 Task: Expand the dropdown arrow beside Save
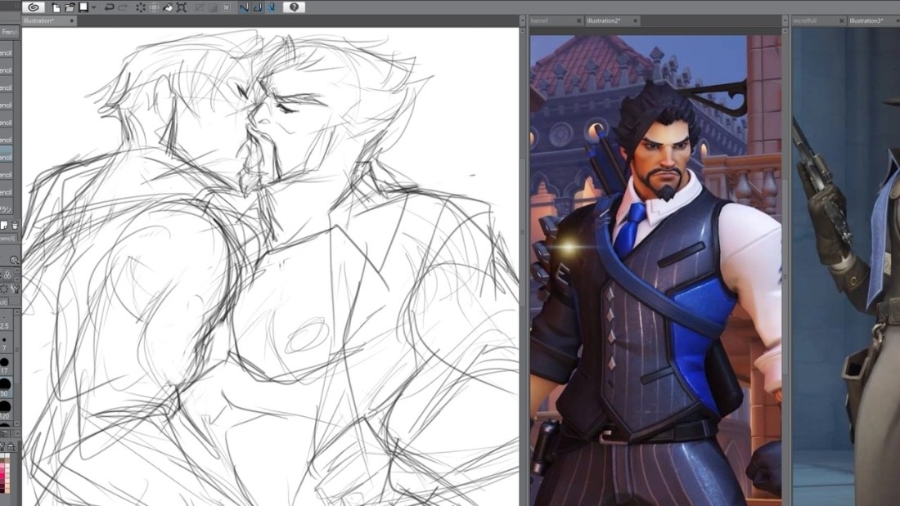(x=94, y=7)
